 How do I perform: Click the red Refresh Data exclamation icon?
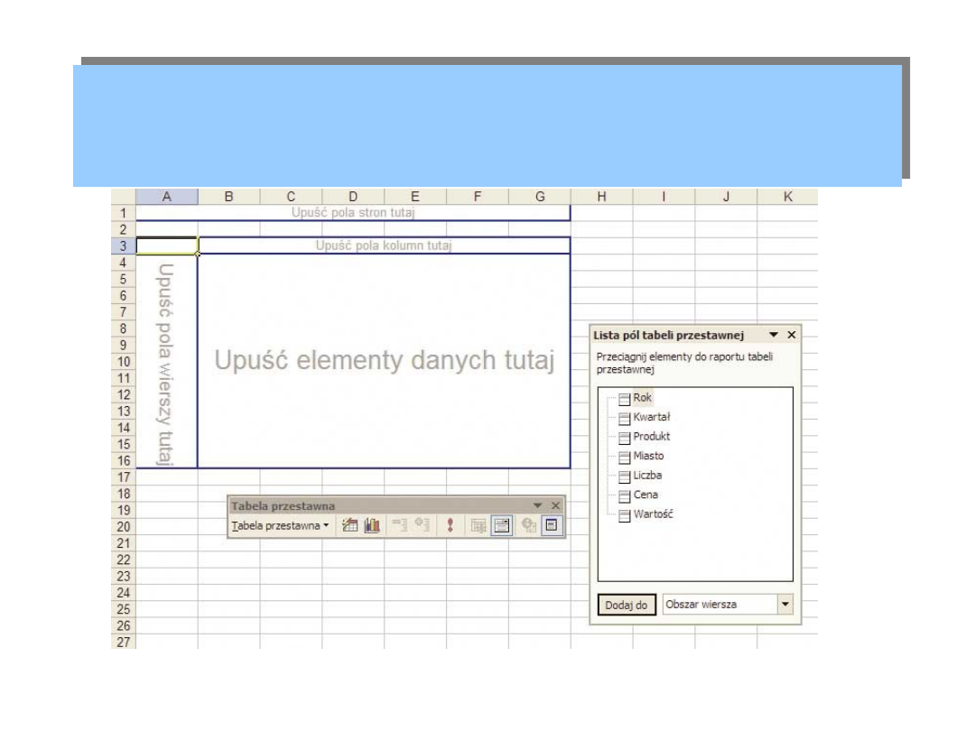[450, 525]
